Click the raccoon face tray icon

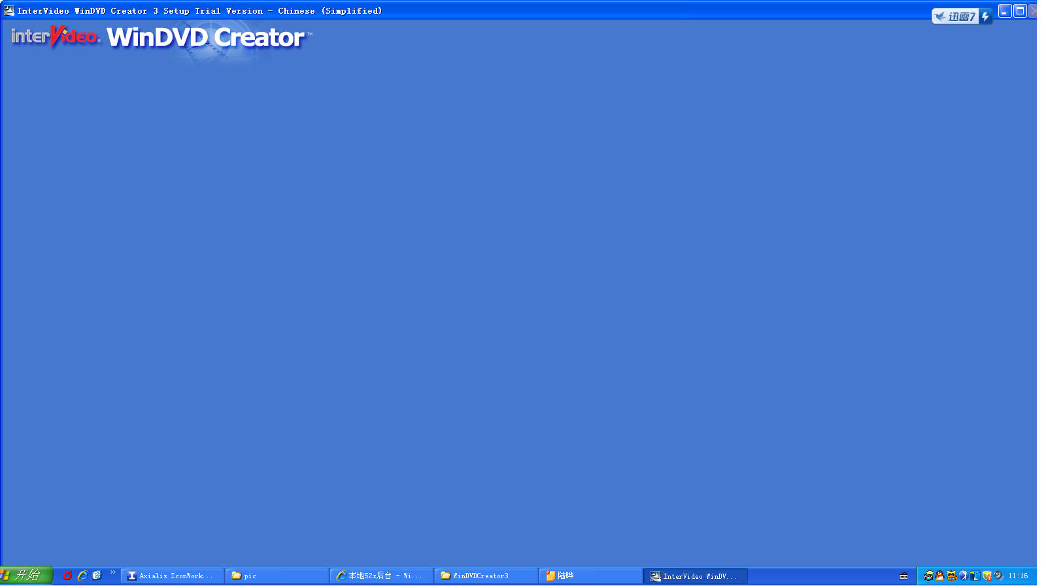952,576
